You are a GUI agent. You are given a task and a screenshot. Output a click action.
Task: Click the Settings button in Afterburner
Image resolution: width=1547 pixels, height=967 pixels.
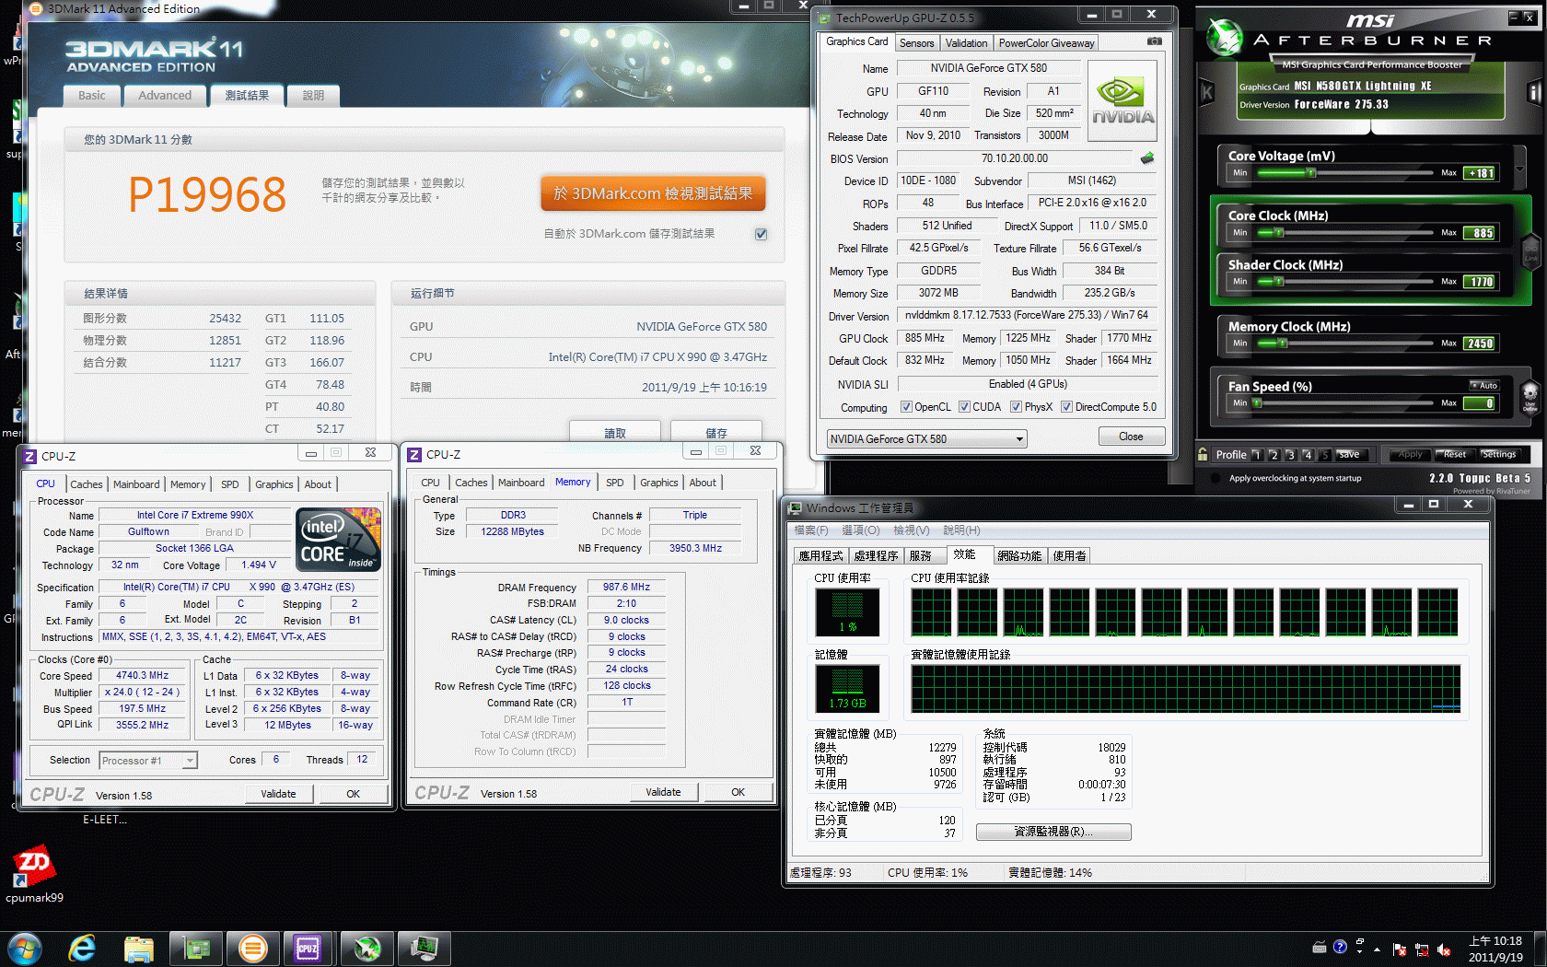[1498, 454]
